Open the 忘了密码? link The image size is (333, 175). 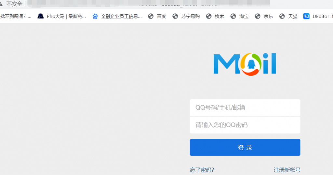tap(202, 170)
